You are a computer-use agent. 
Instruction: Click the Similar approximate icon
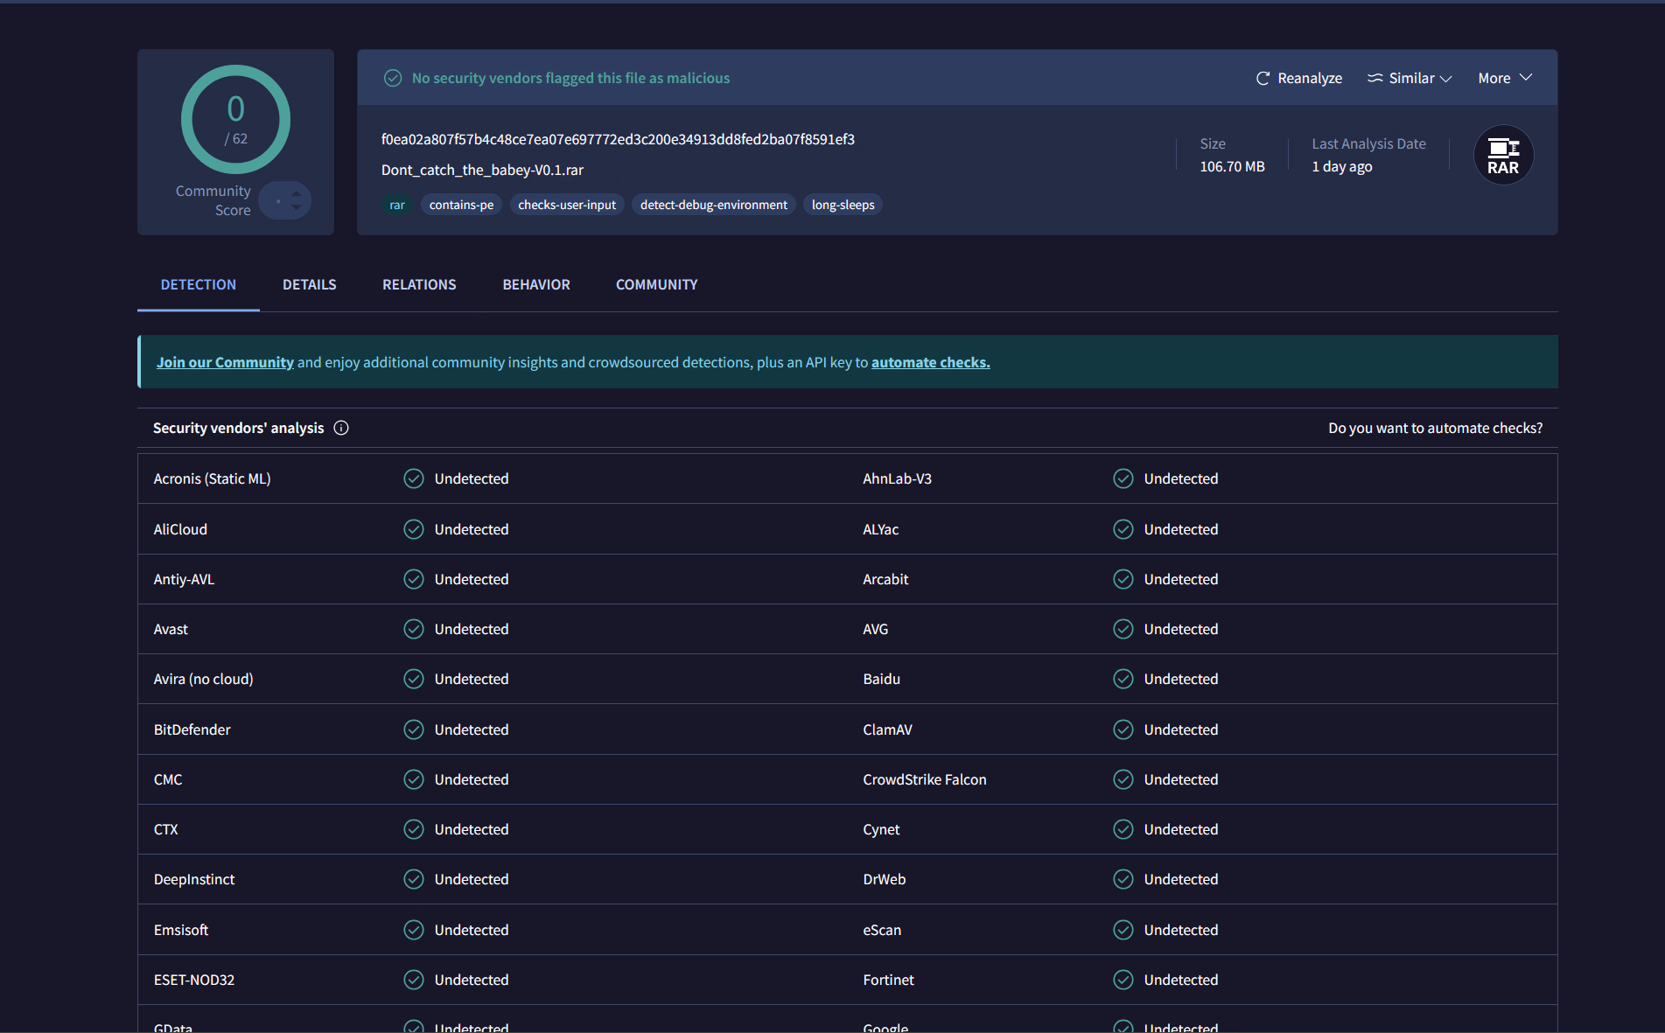1375,78
